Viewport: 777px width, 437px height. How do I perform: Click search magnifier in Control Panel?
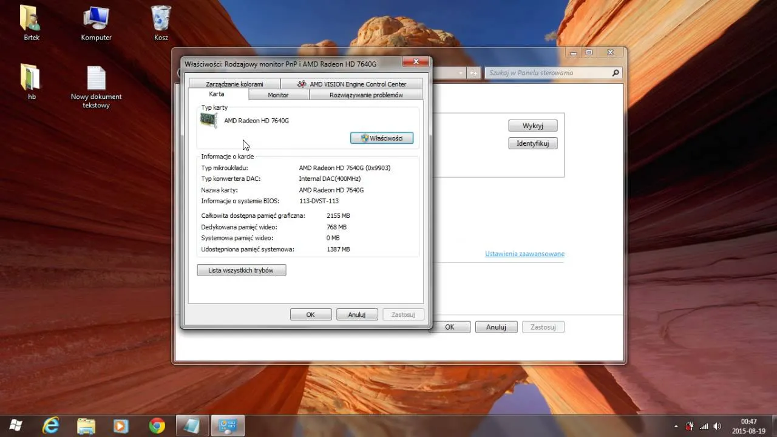[616, 73]
